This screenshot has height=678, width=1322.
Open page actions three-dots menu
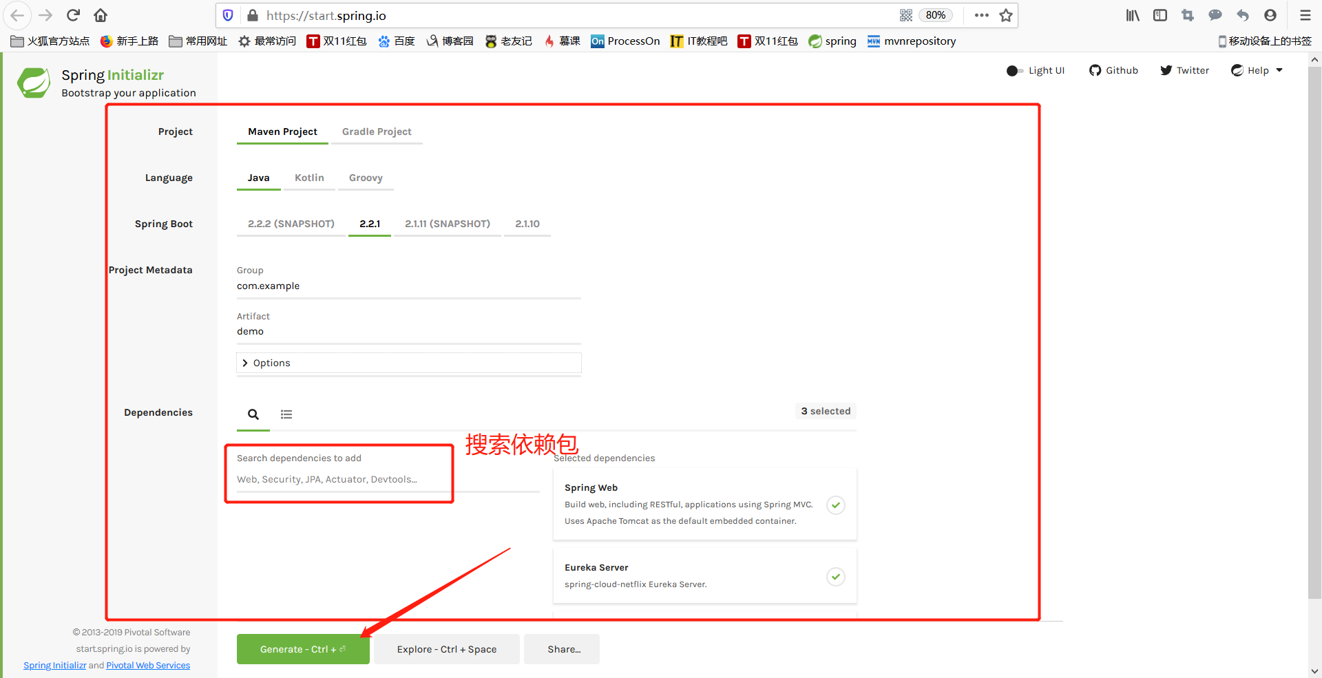(982, 15)
